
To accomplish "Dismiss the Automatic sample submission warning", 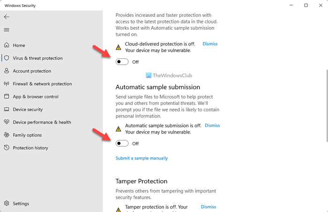I will (x=212, y=125).
